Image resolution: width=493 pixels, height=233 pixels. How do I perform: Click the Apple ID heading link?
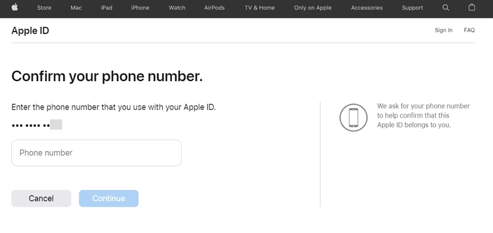click(x=30, y=31)
